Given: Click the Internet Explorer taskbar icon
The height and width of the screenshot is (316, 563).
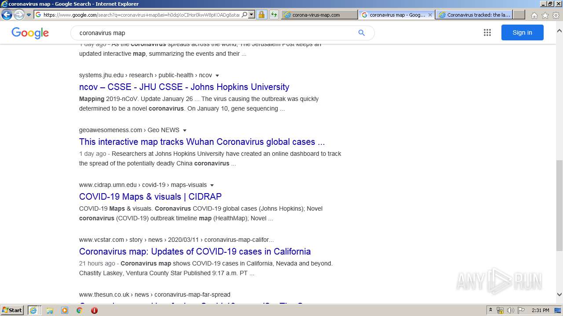Looking at the screenshot, I should coord(34,310).
